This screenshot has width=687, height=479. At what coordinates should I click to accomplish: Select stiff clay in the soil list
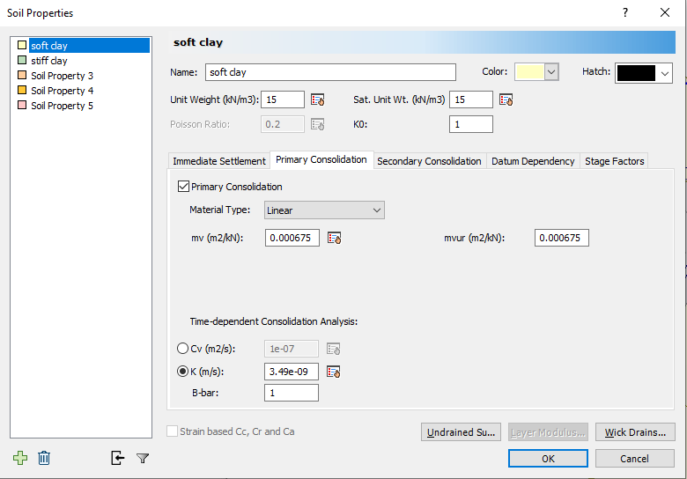tap(48, 61)
